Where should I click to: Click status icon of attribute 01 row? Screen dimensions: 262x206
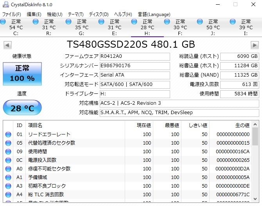[8, 134]
